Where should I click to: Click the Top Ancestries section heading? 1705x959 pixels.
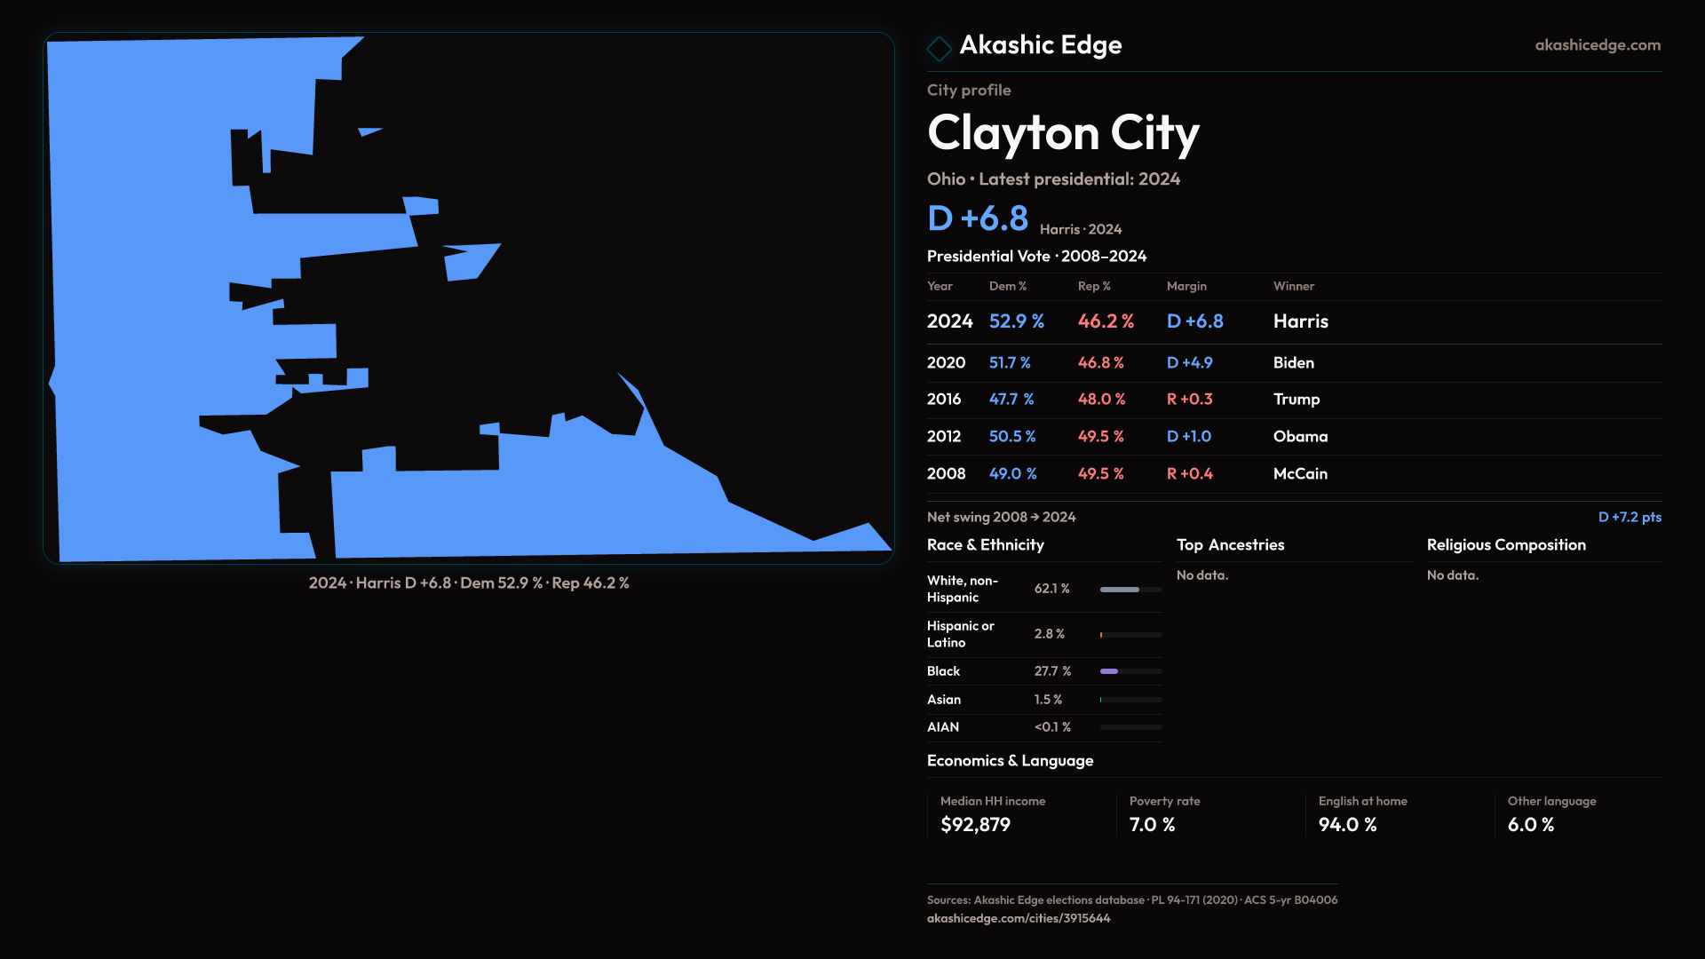pos(1230,545)
